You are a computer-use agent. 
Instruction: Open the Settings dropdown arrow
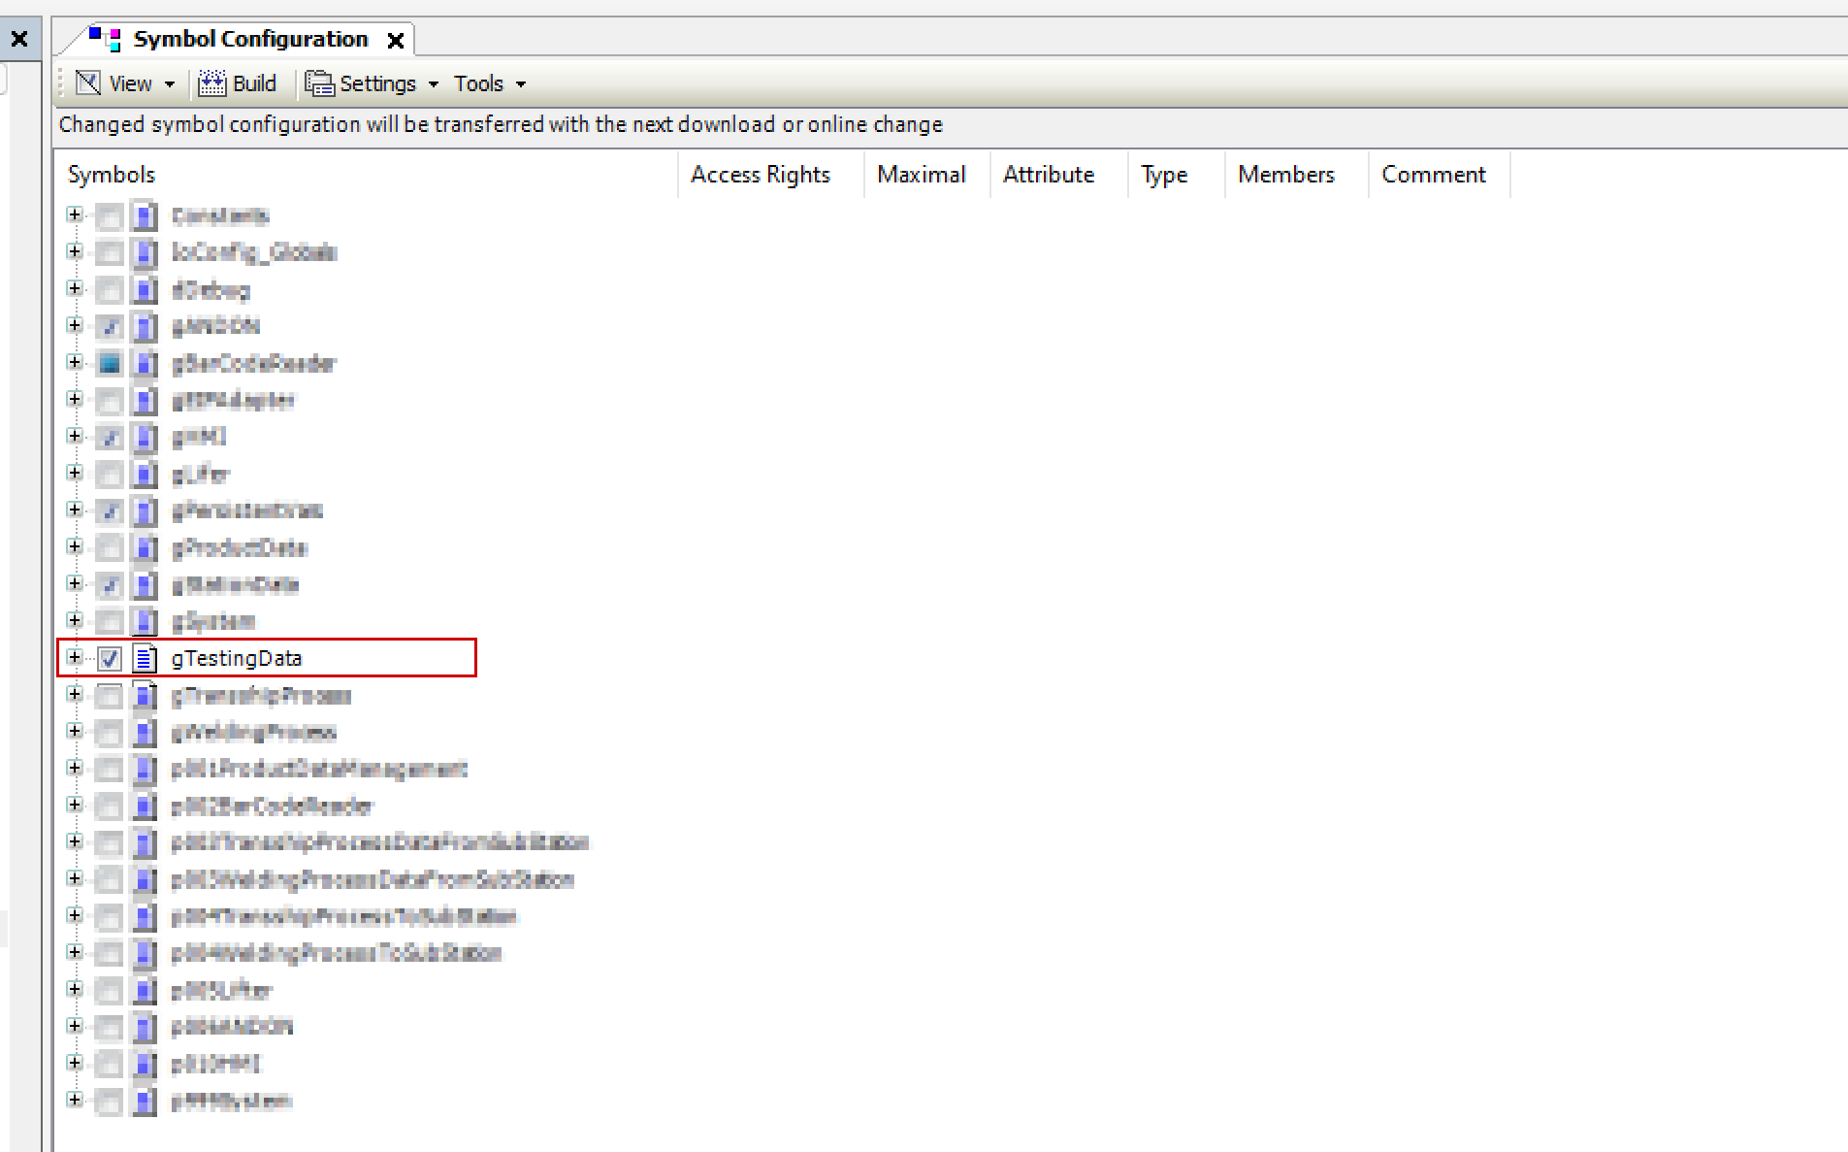click(434, 84)
